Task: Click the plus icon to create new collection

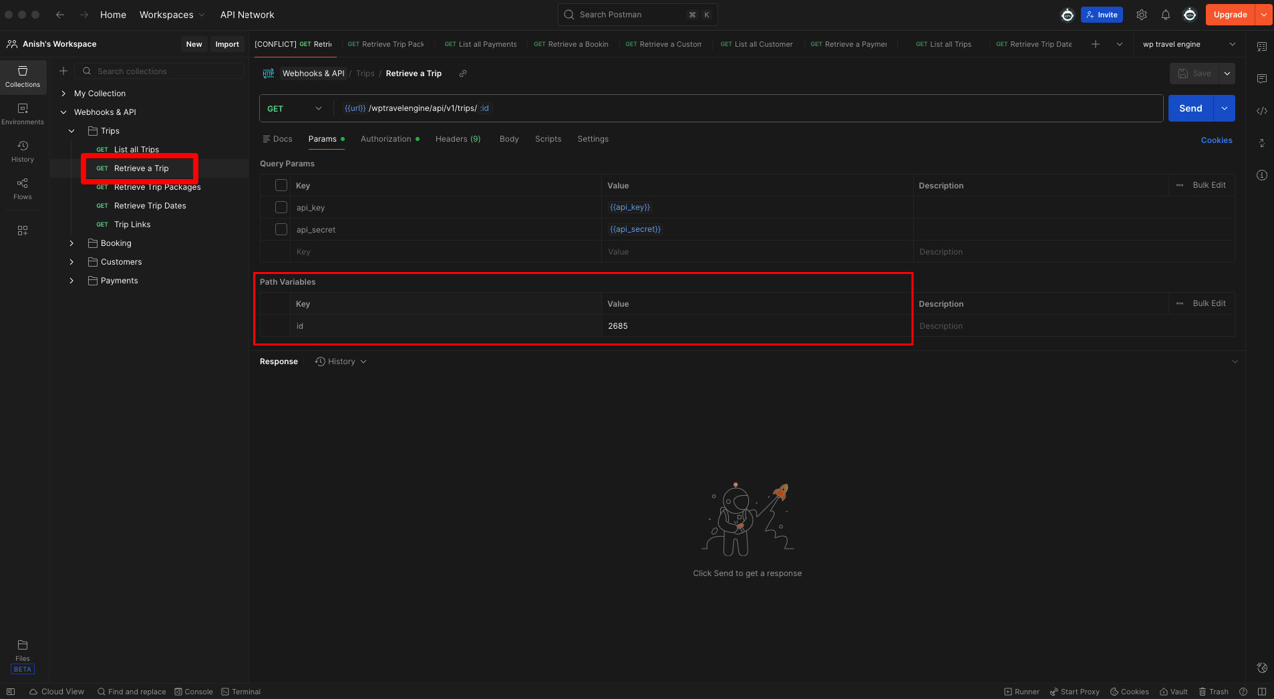Action: (63, 71)
